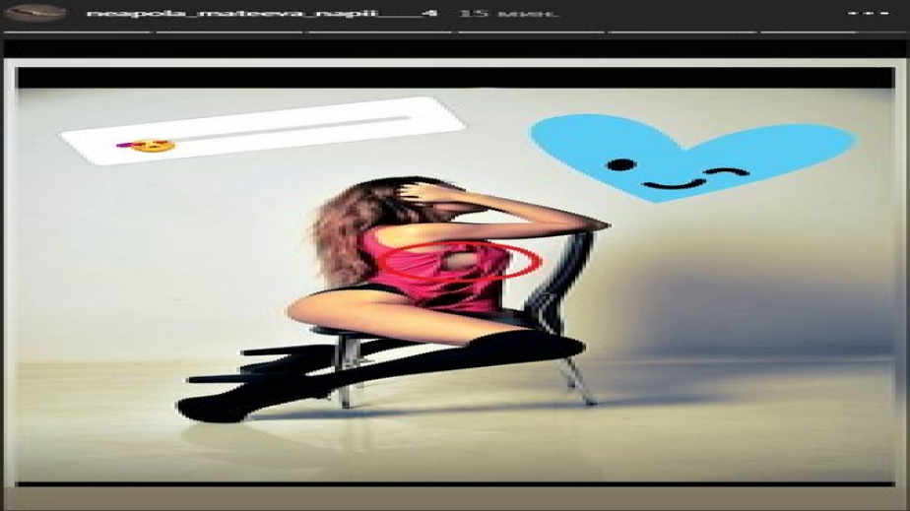The image size is (910, 511).
Task: Click the smile on the blue heart sticker
Action: [669, 183]
